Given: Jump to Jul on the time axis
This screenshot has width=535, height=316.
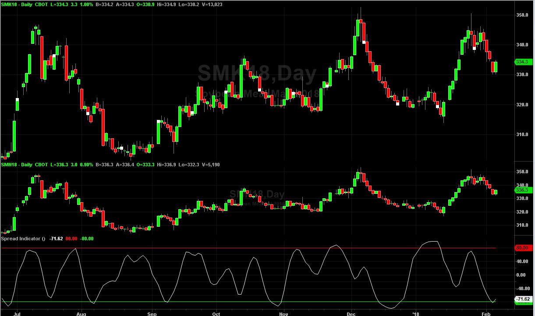Looking at the screenshot, I should coord(17,313).
